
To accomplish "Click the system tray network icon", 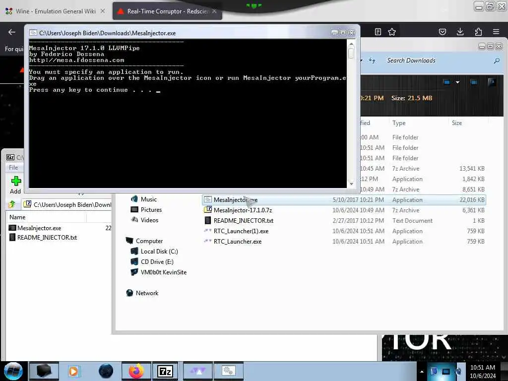I will click(446, 372).
